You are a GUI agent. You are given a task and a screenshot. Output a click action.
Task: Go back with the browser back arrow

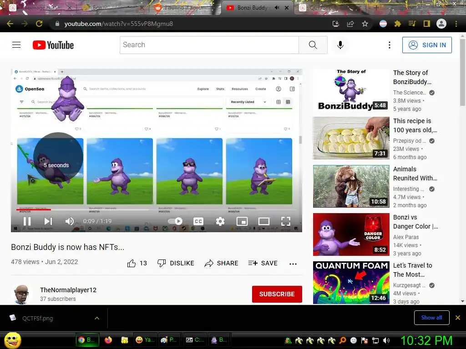click(x=10, y=24)
